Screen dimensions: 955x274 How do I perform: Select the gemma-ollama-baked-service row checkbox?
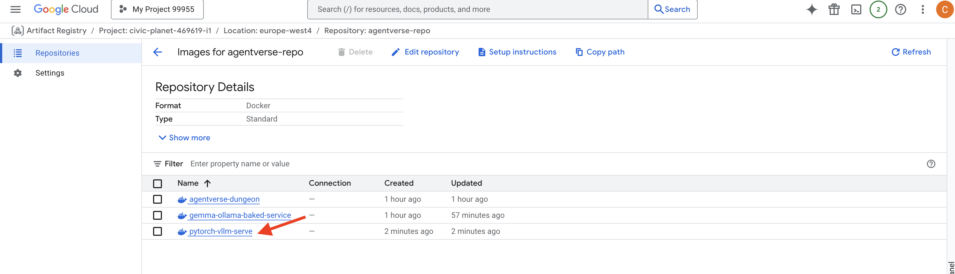point(158,215)
